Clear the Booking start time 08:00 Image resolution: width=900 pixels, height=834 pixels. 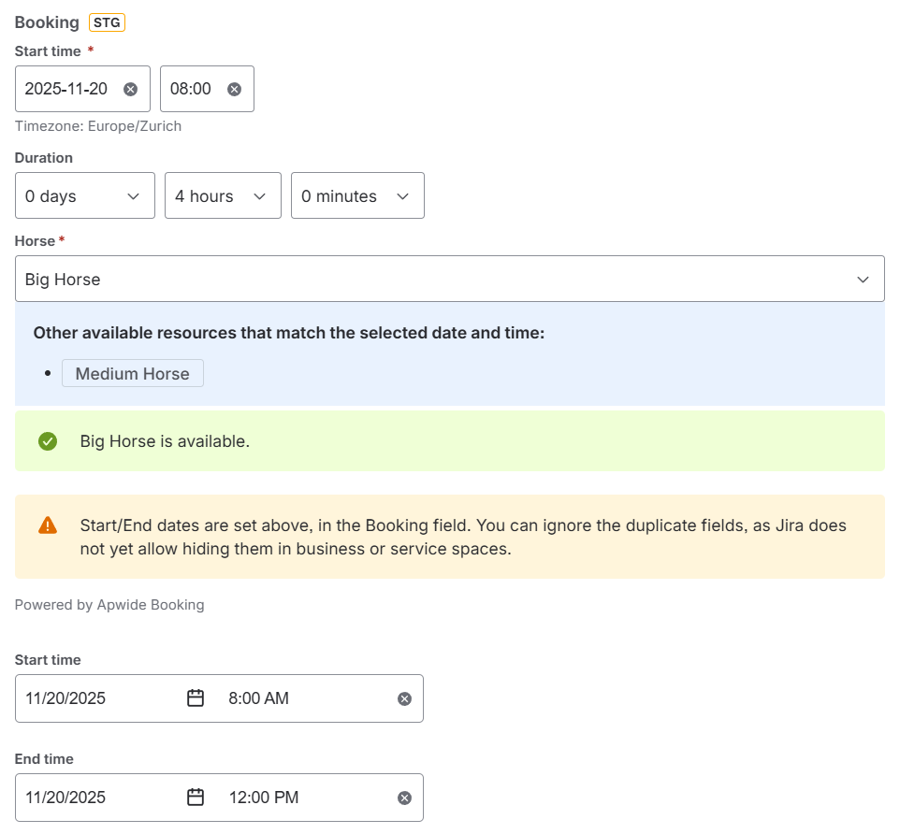click(x=235, y=89)
